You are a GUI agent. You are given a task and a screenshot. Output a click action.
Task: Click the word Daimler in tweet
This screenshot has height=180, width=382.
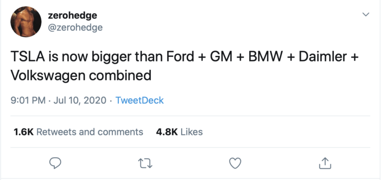323,57
